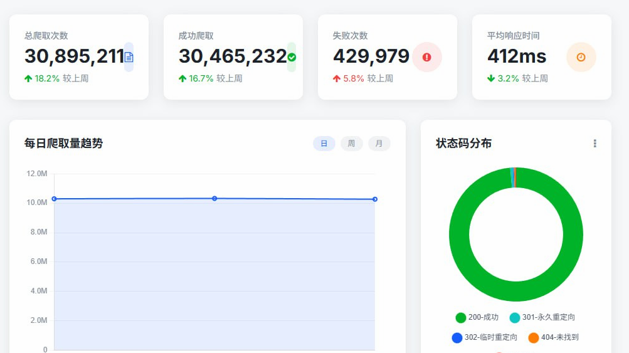Click the document icon in 总爬取次数 card

click(x=129, y=57)
